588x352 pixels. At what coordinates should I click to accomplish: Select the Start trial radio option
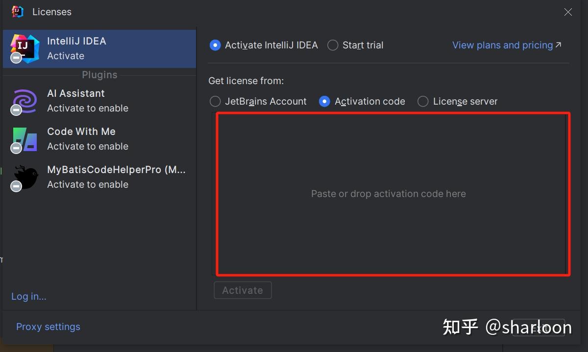click(333, 45)
